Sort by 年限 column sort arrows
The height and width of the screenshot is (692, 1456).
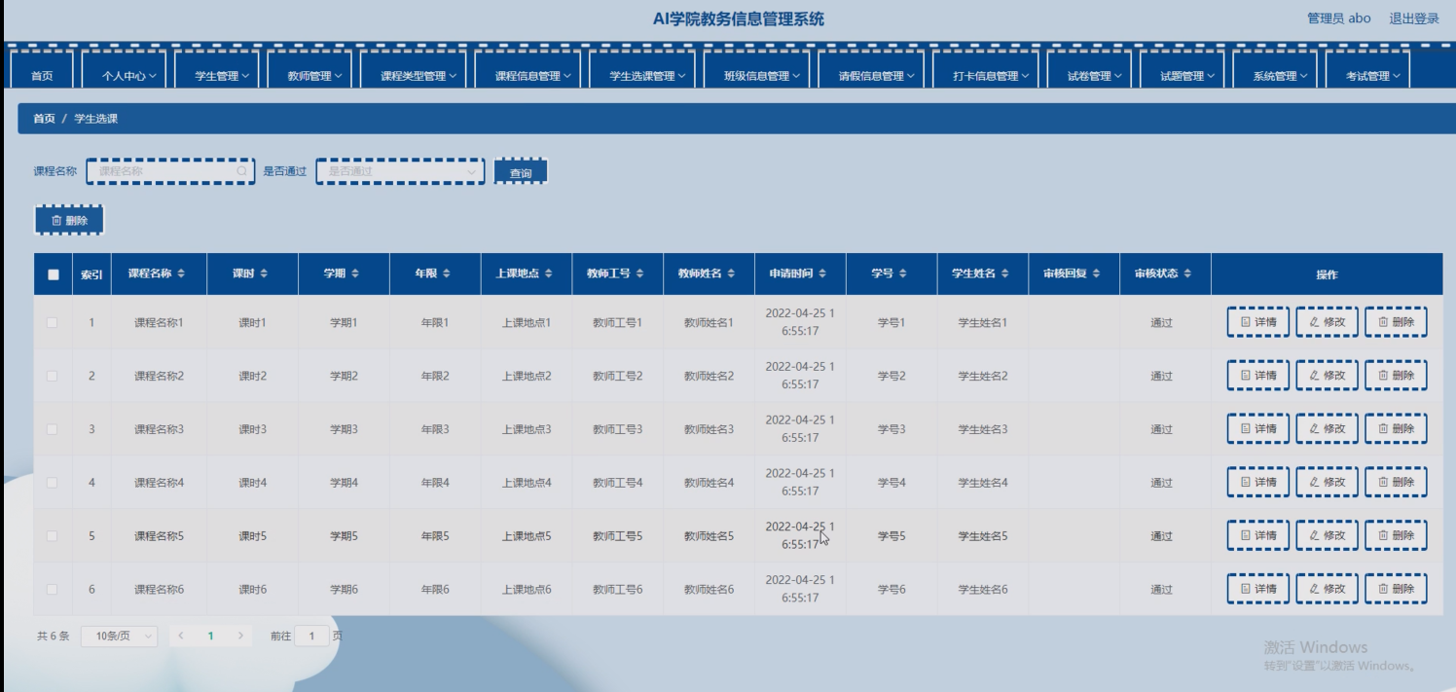(447, 274)
